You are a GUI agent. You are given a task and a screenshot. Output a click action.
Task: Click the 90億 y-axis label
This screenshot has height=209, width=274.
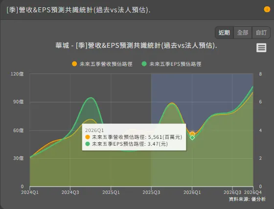pyautogui.click(x=19, y=102)
